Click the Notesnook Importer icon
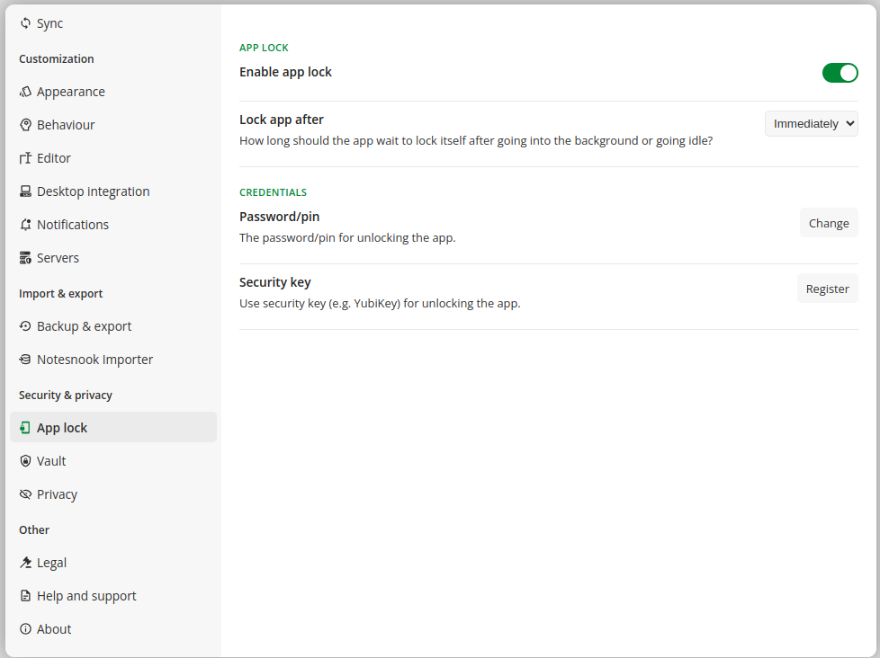The image size is (880, 658). point(25,360)
